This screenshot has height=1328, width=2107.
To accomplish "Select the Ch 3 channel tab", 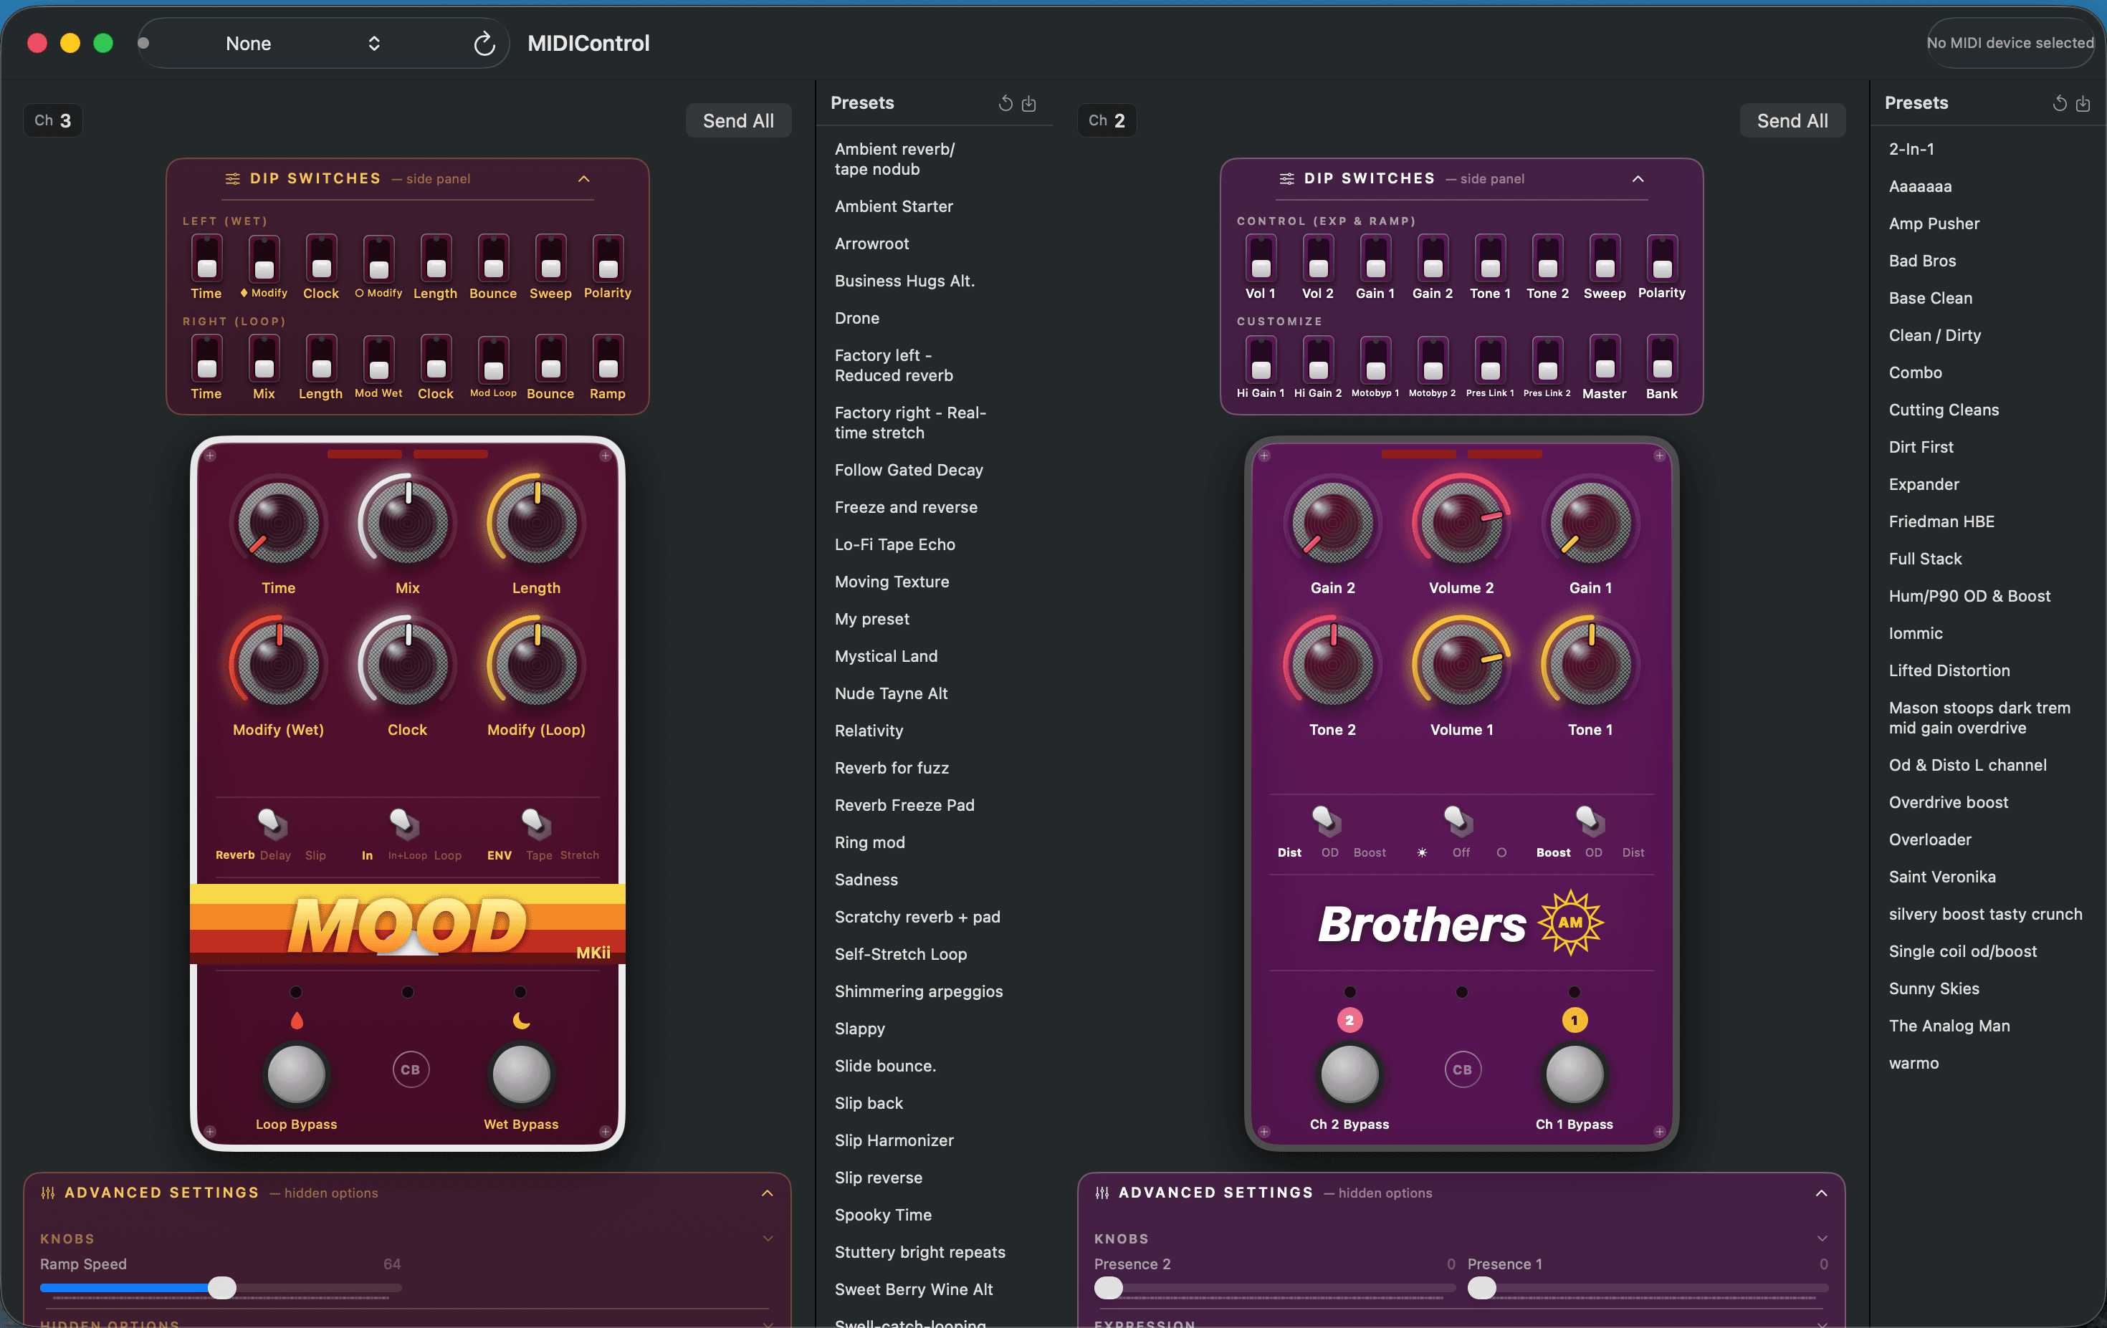I will 52,120.
